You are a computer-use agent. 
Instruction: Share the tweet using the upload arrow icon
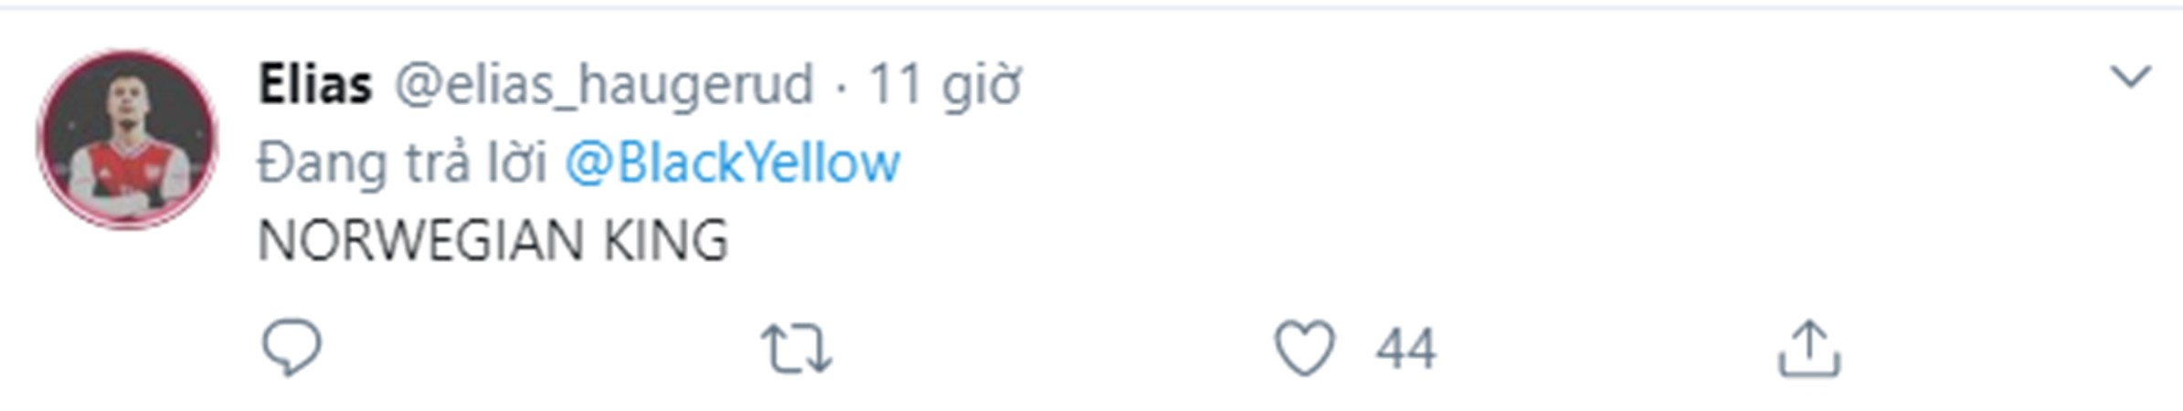[x=1808, y=348]
